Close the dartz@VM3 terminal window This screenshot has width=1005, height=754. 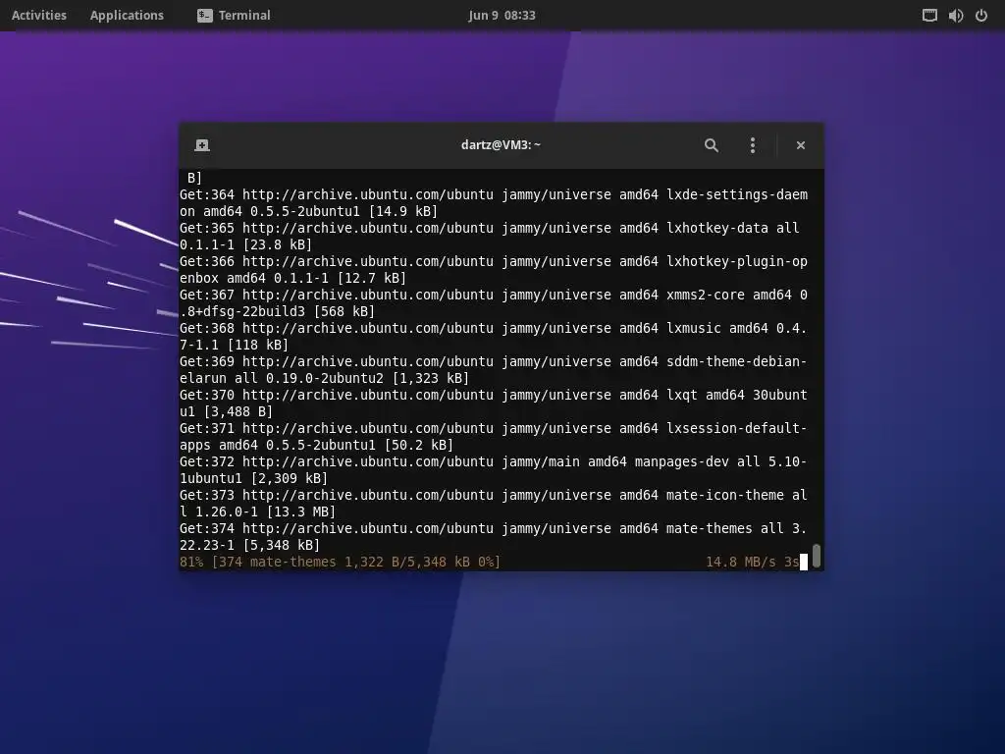[801, 145]
